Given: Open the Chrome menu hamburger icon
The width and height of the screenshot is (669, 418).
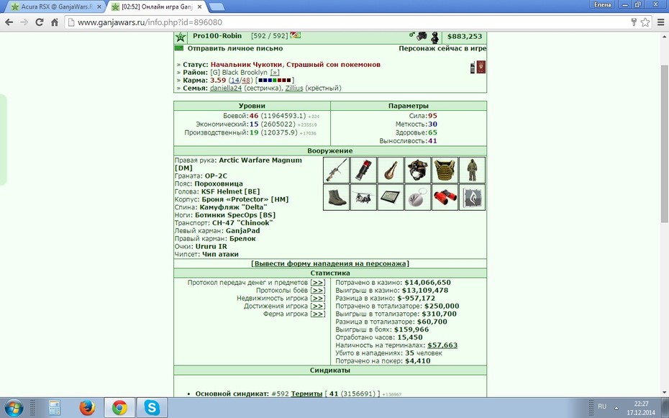Looking at the screenshot, I should click(661, 22).
